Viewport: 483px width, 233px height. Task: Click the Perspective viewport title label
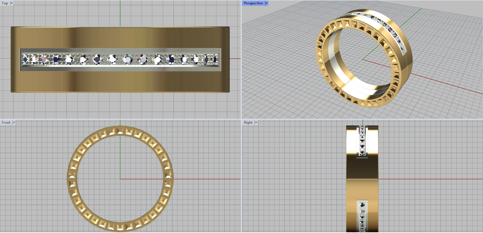[x=253, y=3]
